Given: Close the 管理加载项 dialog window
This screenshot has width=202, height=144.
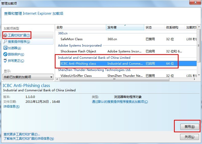Looking at the screenshot, I should pyautogui.click(x=195, y=2).
